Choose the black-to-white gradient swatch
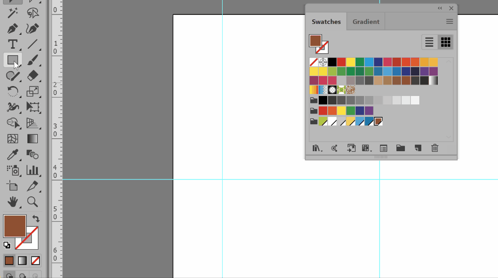498x278 pixels. coord(434,81)
